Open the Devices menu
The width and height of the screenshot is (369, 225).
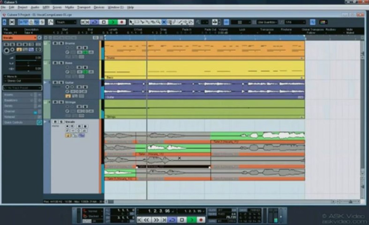click(99, 7)
